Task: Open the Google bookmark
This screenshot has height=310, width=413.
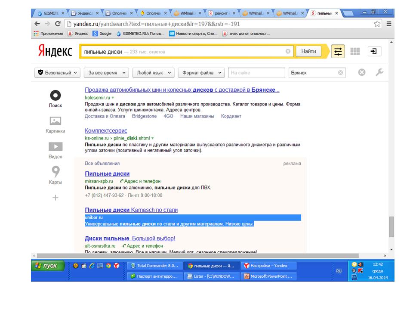Action: point(102,34)
